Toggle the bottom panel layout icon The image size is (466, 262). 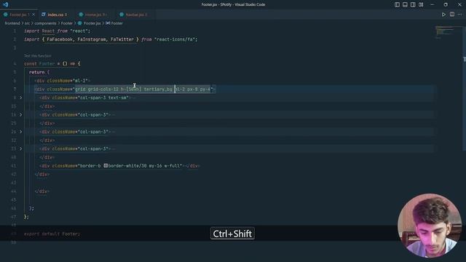[x=405, y=4]
